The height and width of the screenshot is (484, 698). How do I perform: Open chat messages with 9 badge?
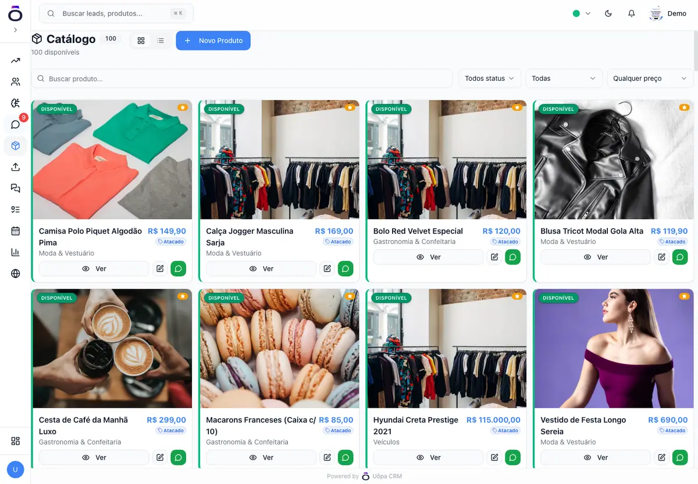[x=16, y=124]
